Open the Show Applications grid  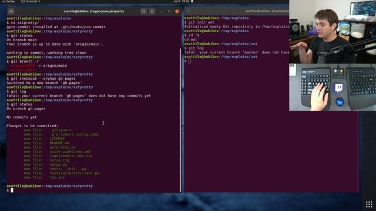(369, 205)
